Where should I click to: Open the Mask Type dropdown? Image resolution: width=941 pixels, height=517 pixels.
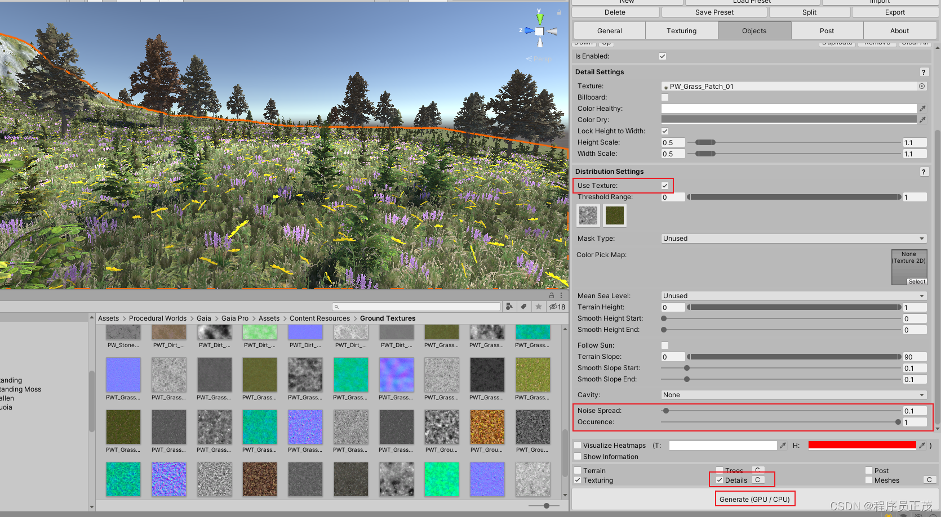pos(792,238)
